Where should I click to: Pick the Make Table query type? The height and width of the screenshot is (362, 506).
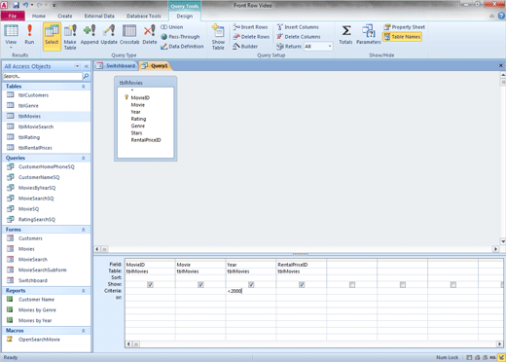70,37
